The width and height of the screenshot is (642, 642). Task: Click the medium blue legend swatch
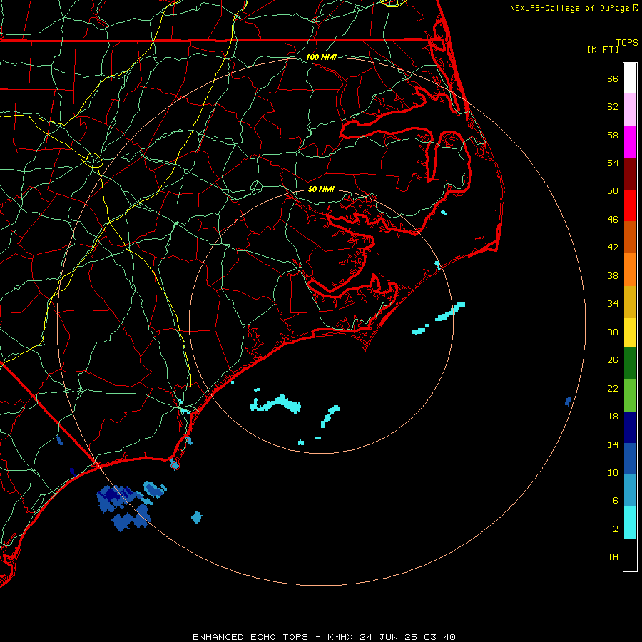pos(630,459)
